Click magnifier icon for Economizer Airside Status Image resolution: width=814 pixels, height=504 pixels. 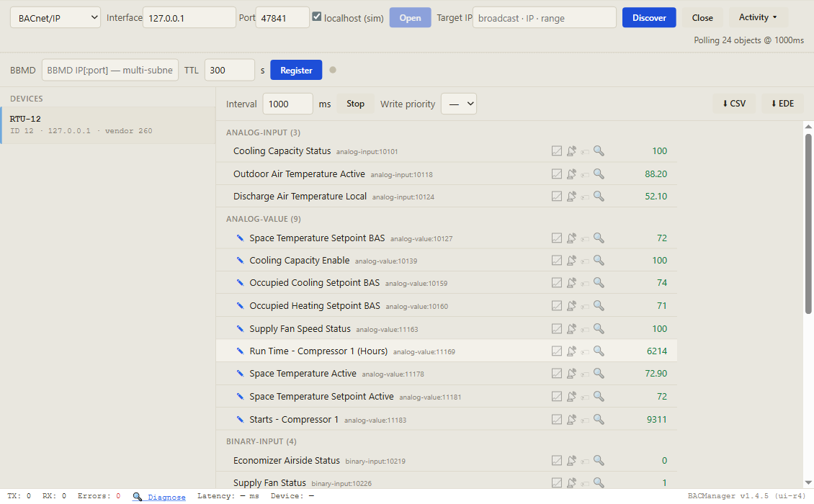tap(599, 460)
